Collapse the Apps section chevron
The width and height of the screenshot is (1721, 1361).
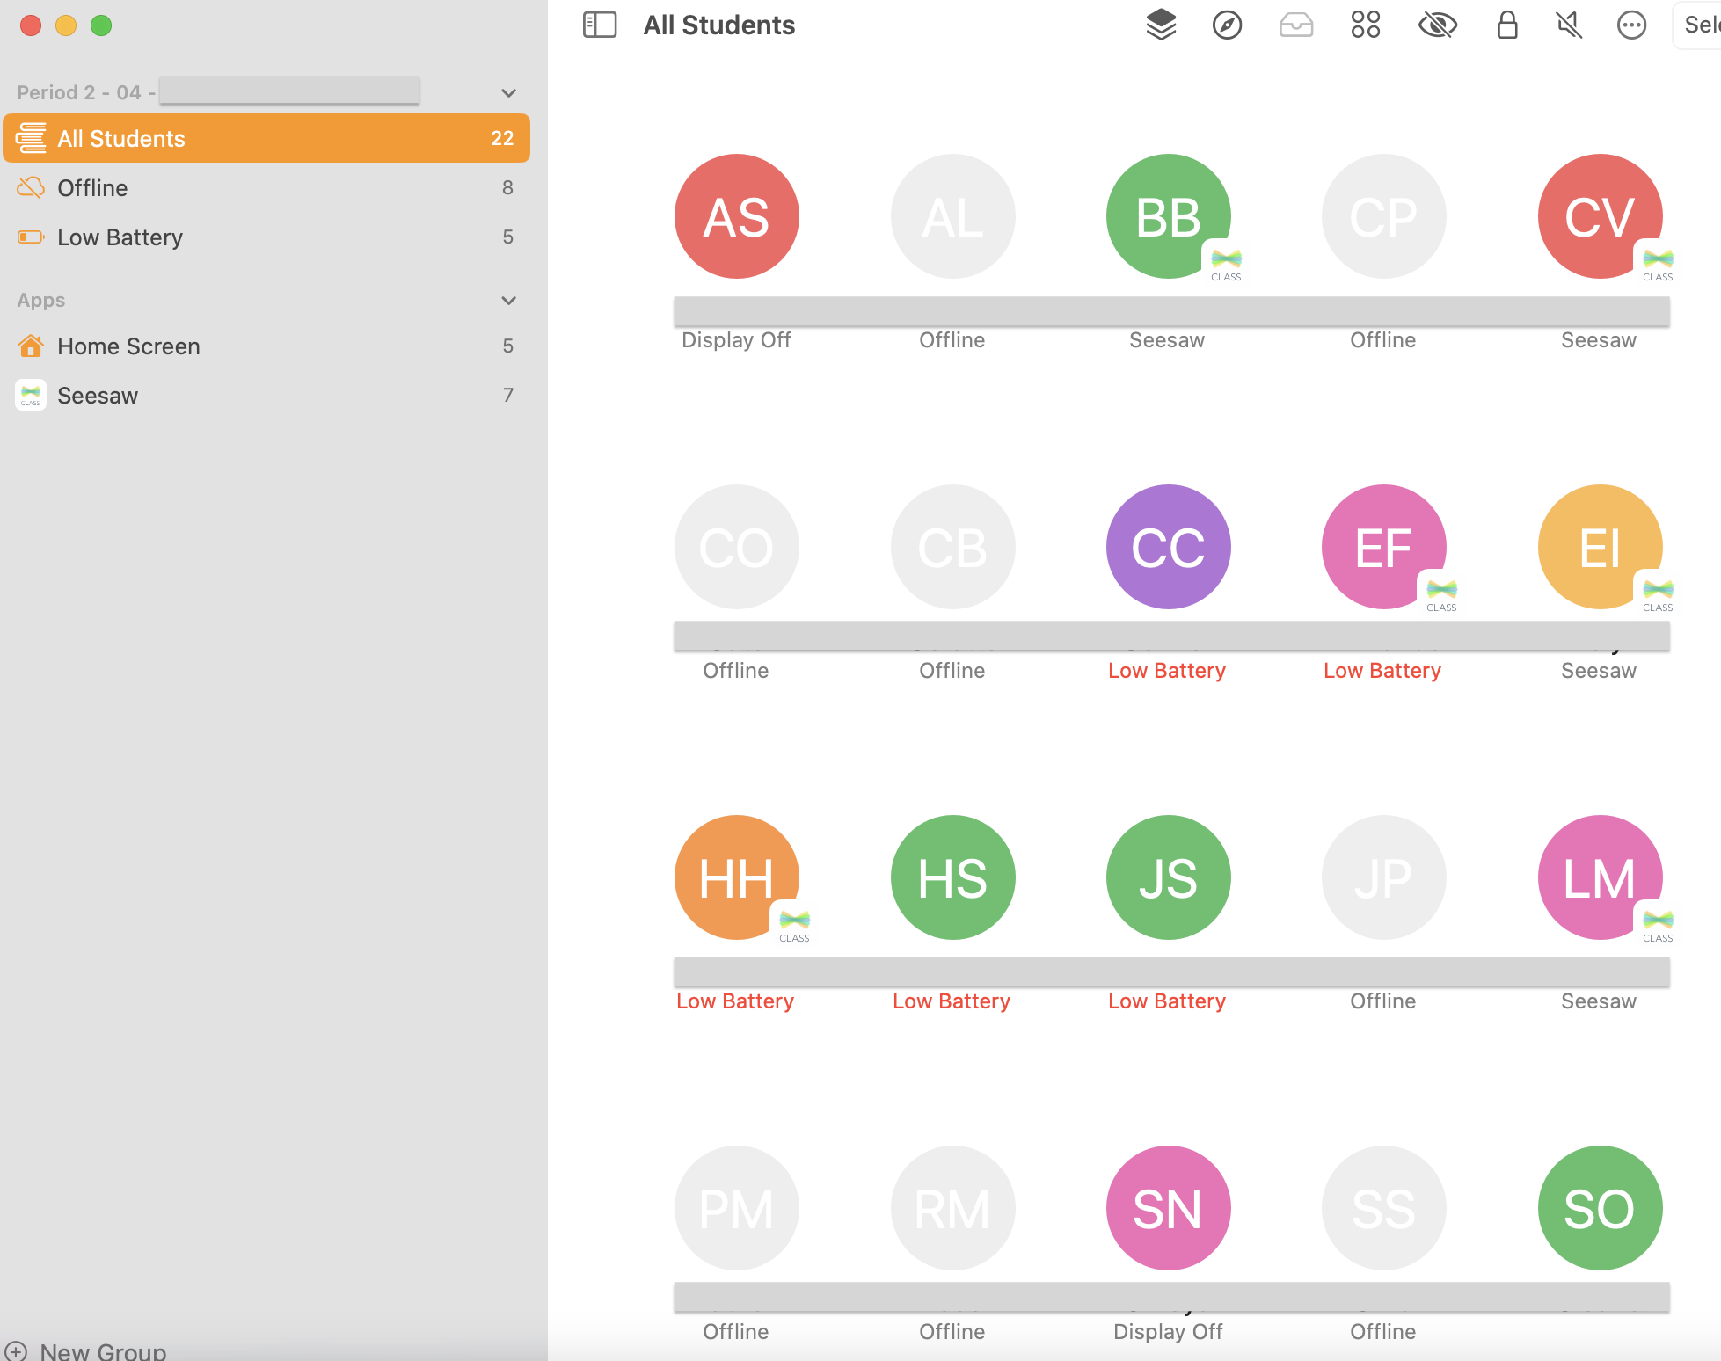tap(508, 301)
